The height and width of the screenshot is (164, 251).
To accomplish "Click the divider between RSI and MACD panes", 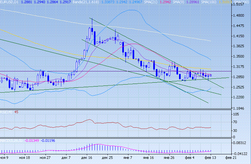I will (126, 138).
